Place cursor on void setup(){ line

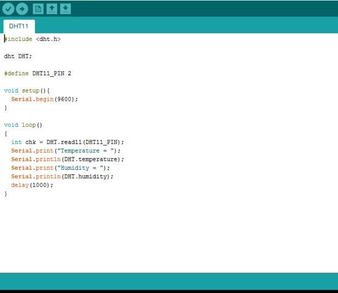point(27,90)
